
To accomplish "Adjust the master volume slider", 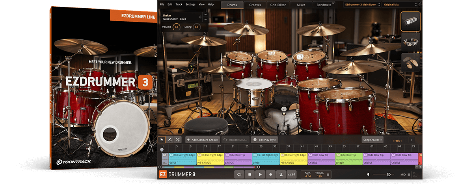I will tap(388, 174).
